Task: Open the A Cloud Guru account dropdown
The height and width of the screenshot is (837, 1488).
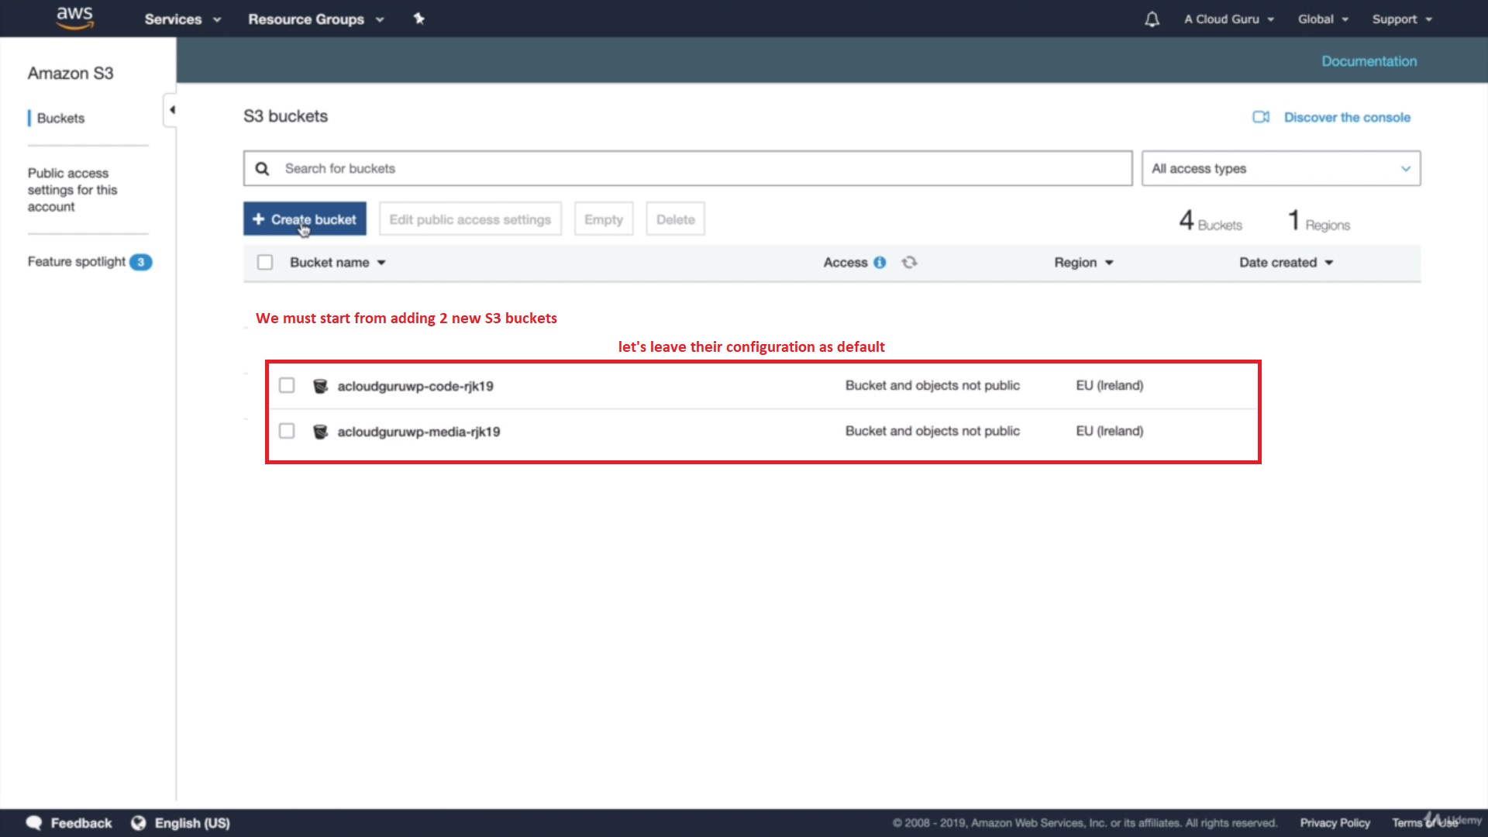Action: pyautogui.click(x=1228, y=19)
